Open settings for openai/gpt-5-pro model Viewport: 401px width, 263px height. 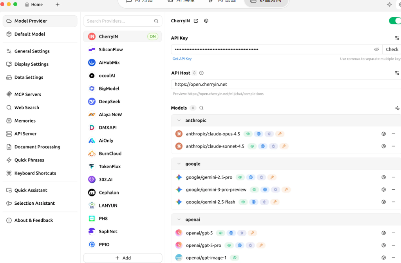(x=383, y=245)
